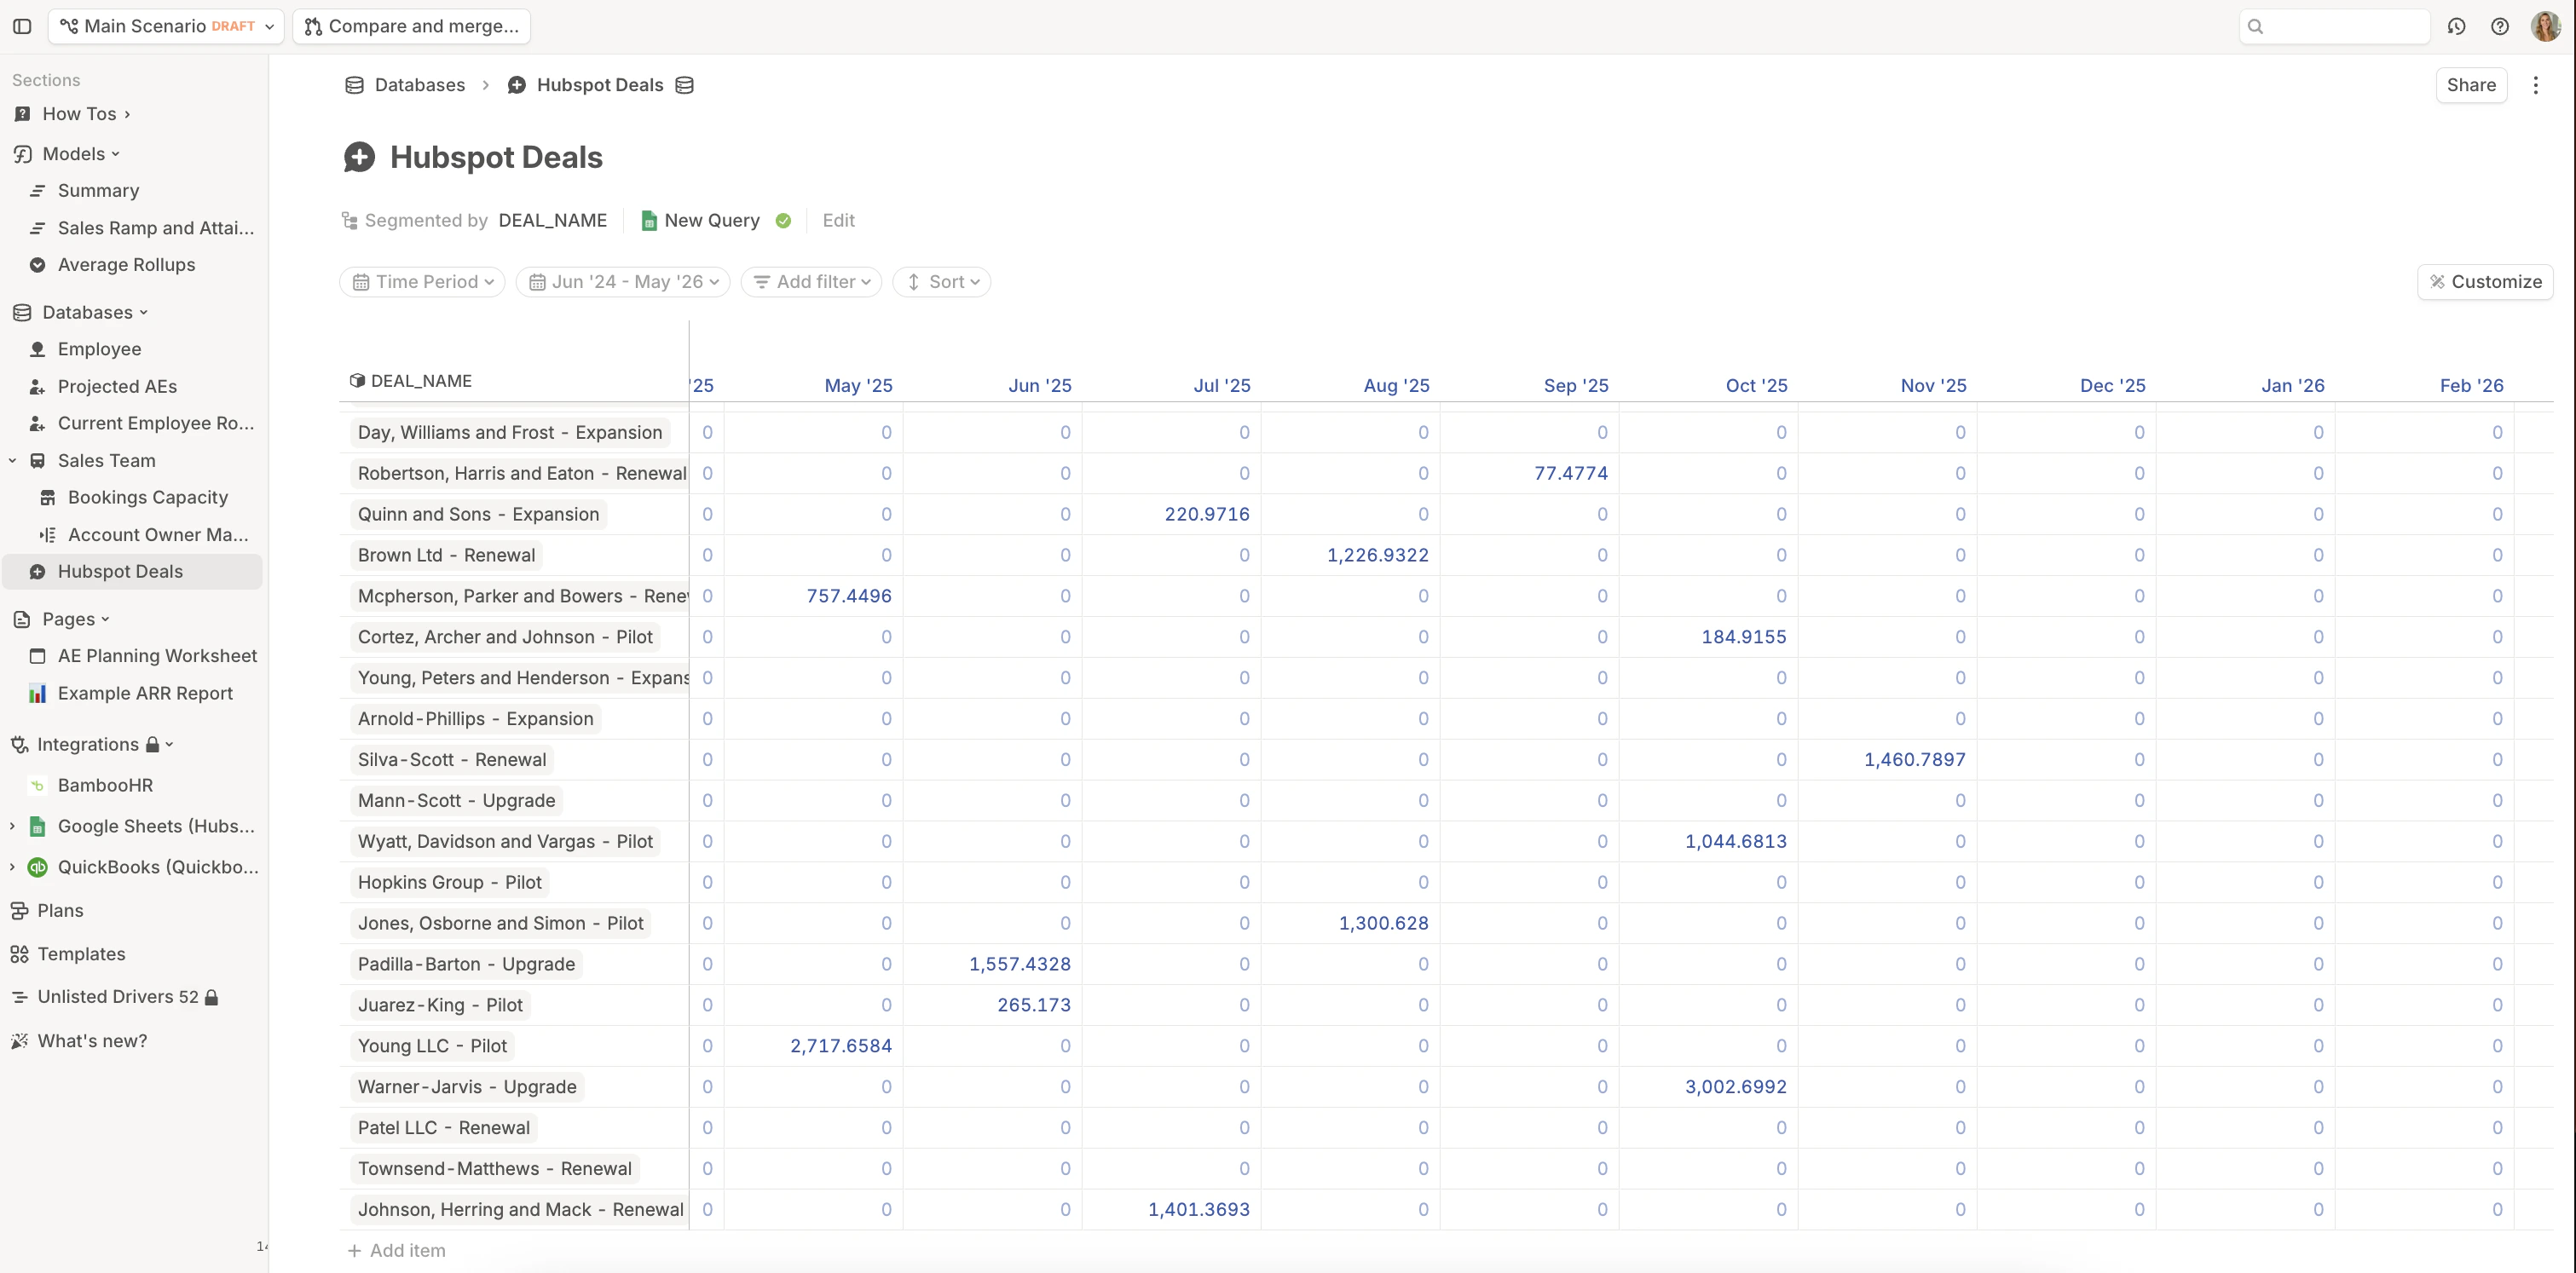Click the green status indicator next to New Query
The width and height of the screenshot is (2576, 1273).
click(x=783, y=220)
